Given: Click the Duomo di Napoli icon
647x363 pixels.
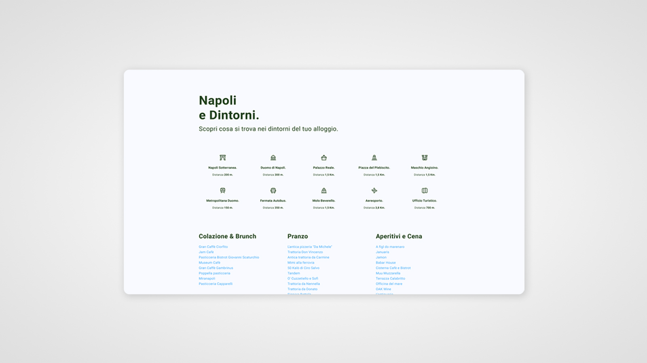Looking at the screenshot, I should click(x=273, y=157).
